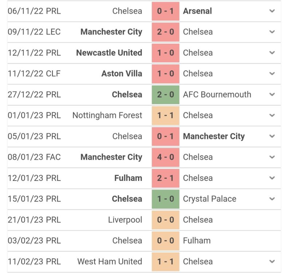This screenshot has height=273, width=288.
Task: Select the 0 - 0 Liverpool score box
Action: 166,220
